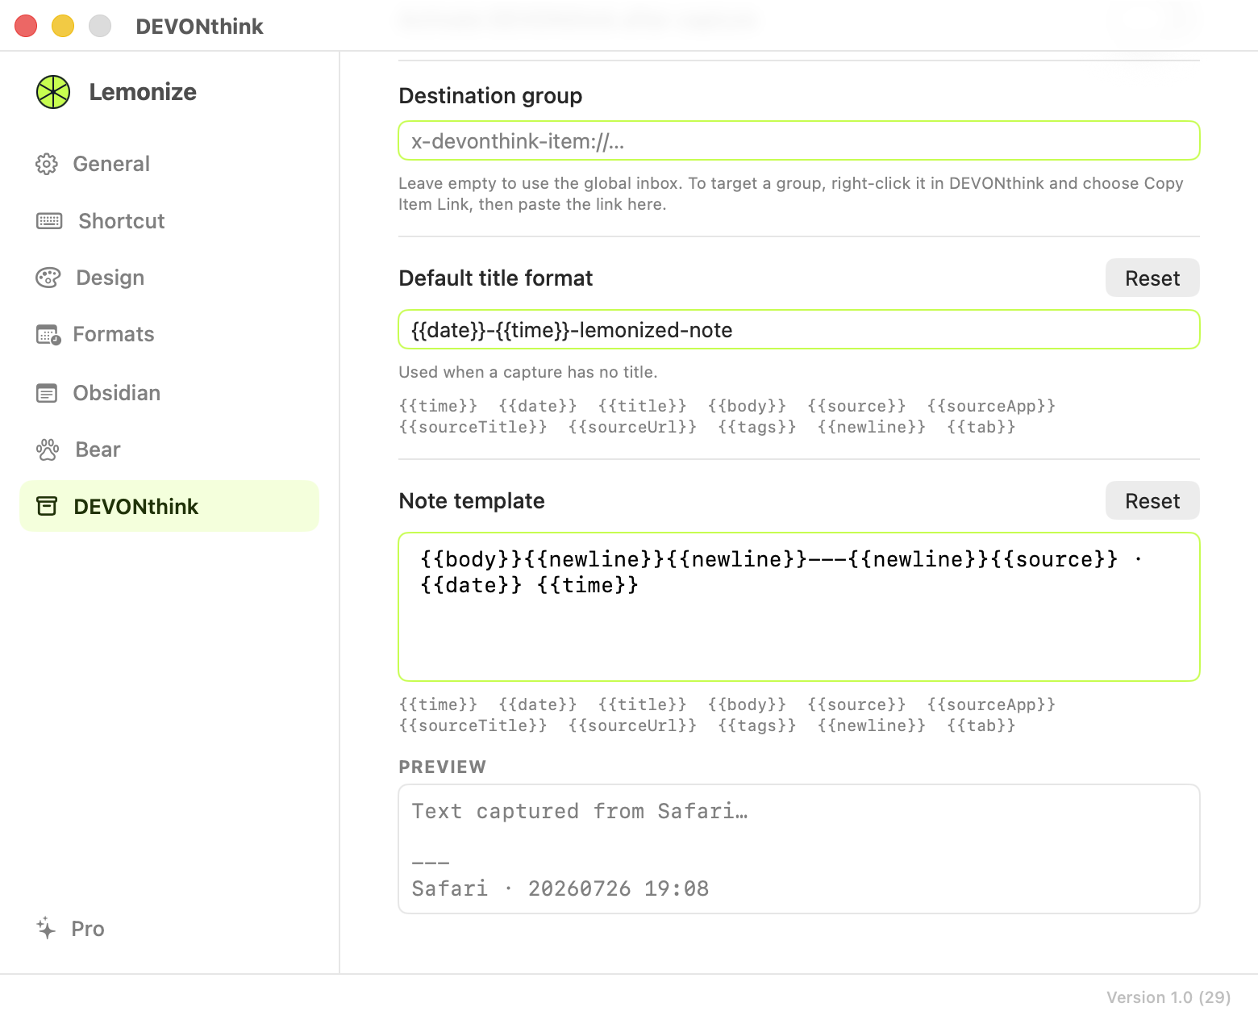The image size is (1258, 1020).
Task: Click the DEVONthink window title
Action: [x=199, y=27]
